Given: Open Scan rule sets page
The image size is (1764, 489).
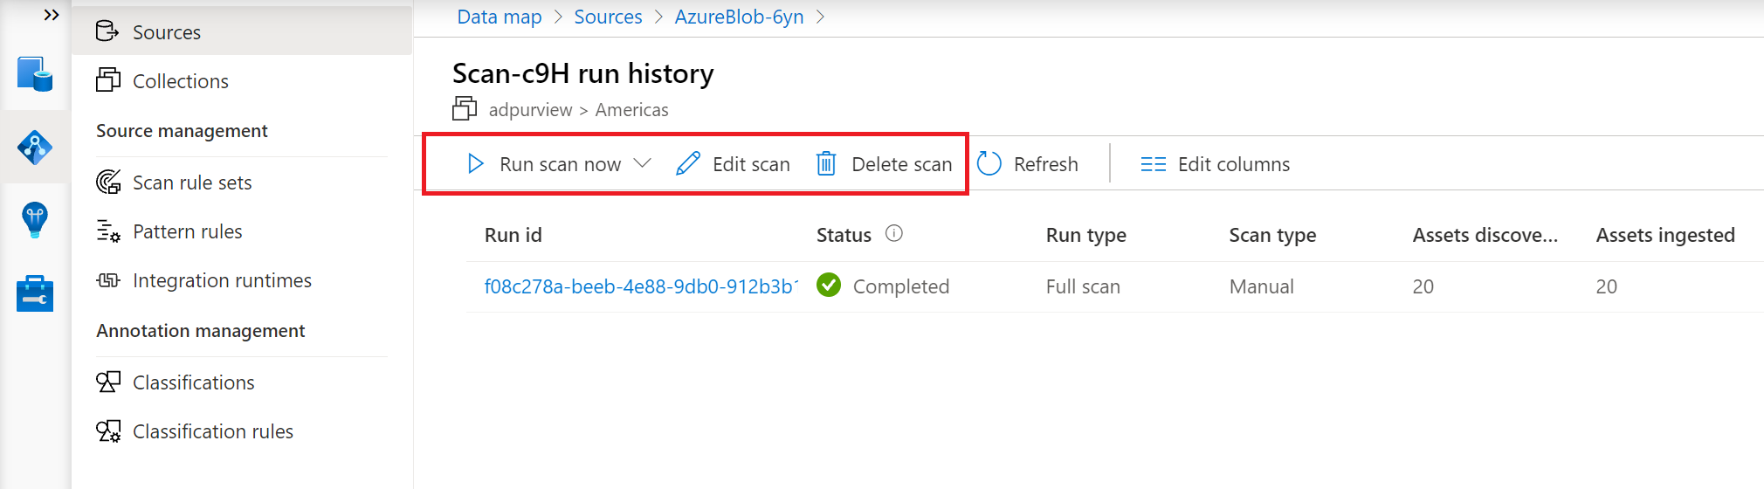Looking at the screenshot, I should pyautogui.click(x=192, y=183).
